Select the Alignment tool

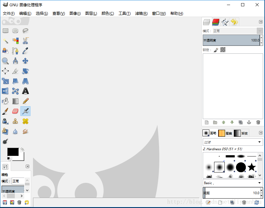click(x=5, y=71)
